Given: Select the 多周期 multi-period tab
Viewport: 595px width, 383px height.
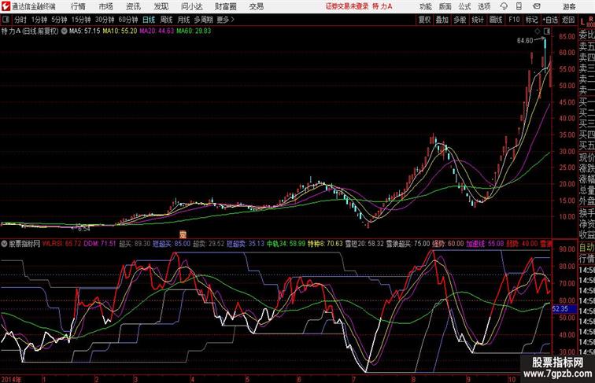Looking at the screenshot, I should 203,20.
